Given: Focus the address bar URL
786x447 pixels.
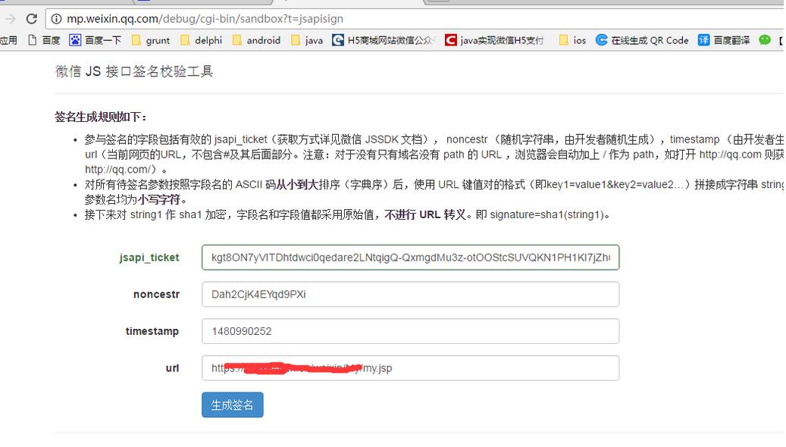Looking at the screenshot, I should coord(205,19).
